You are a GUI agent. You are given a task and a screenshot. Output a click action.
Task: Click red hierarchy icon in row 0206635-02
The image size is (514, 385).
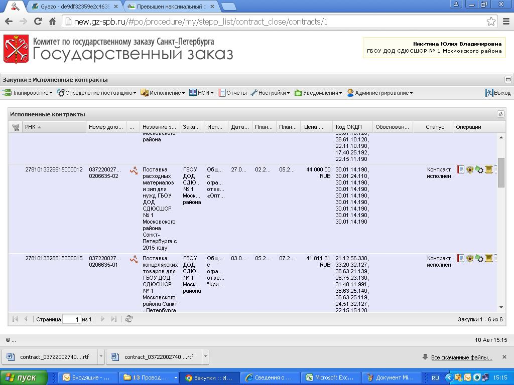[134, 170]
